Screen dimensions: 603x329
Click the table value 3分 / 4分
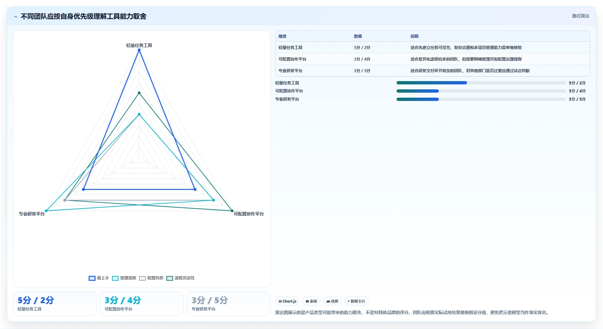pyautogui.click(x=362, y=59)
